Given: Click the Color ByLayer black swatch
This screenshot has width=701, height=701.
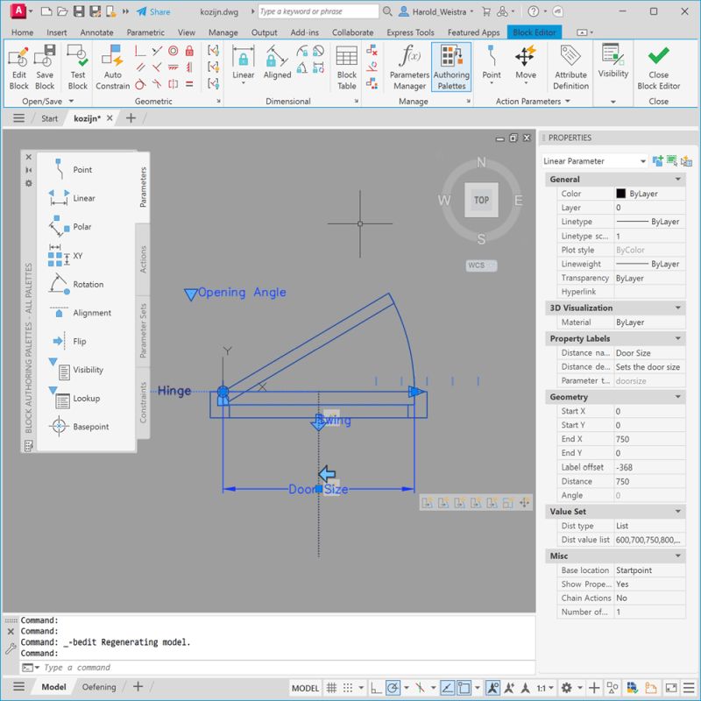Looking at the screenshot, I should 620,193.
